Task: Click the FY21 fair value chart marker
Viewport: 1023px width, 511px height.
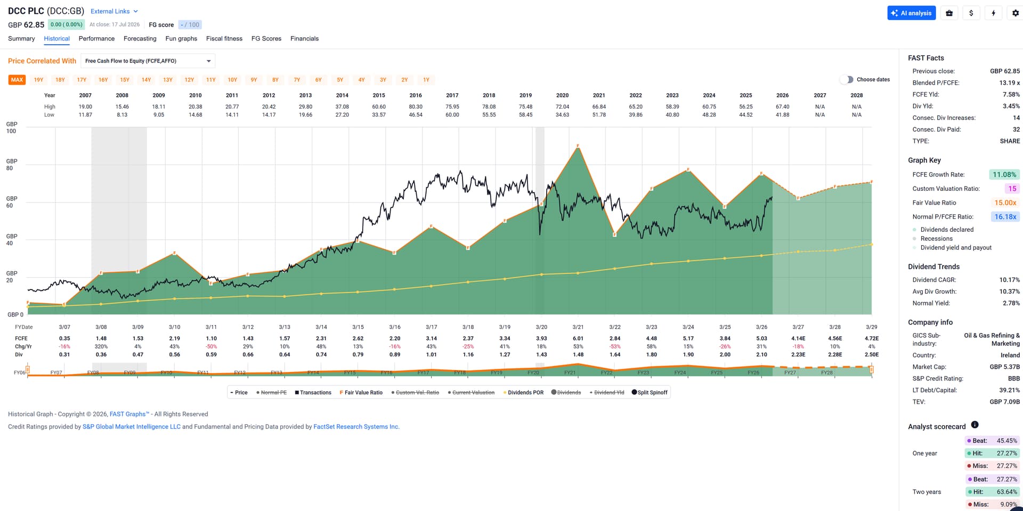Action: click(578, 145)
